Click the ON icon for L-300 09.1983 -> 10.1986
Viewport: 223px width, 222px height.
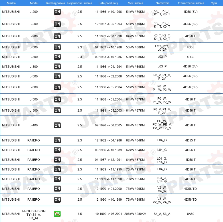[57, 57]
